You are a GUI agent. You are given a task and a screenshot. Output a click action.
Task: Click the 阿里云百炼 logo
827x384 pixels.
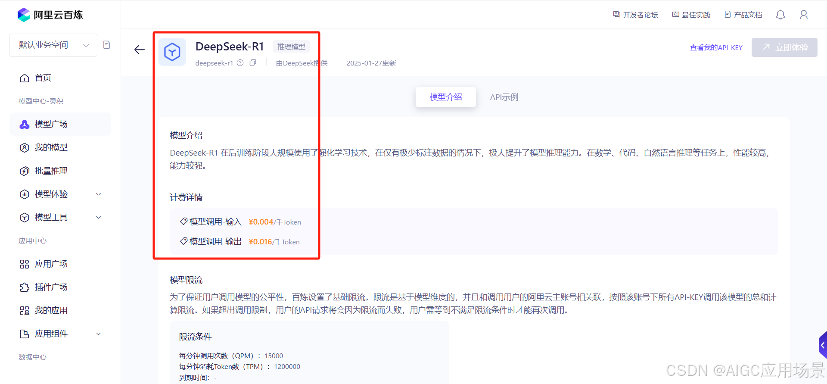coord(50,15)
